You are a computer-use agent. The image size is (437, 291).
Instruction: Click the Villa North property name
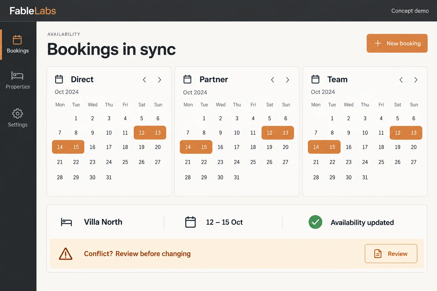[x=103, y=222]
